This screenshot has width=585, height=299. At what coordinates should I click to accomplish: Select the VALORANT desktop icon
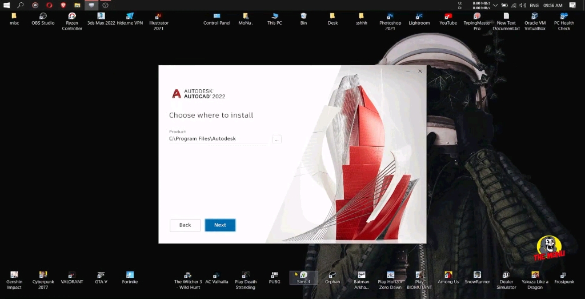(72, 278)
